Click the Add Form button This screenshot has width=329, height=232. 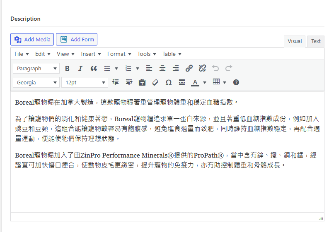(77, 39)
